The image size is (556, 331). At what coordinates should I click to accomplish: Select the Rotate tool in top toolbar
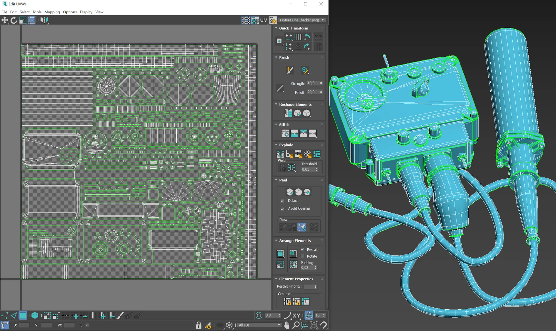(14, 20)
